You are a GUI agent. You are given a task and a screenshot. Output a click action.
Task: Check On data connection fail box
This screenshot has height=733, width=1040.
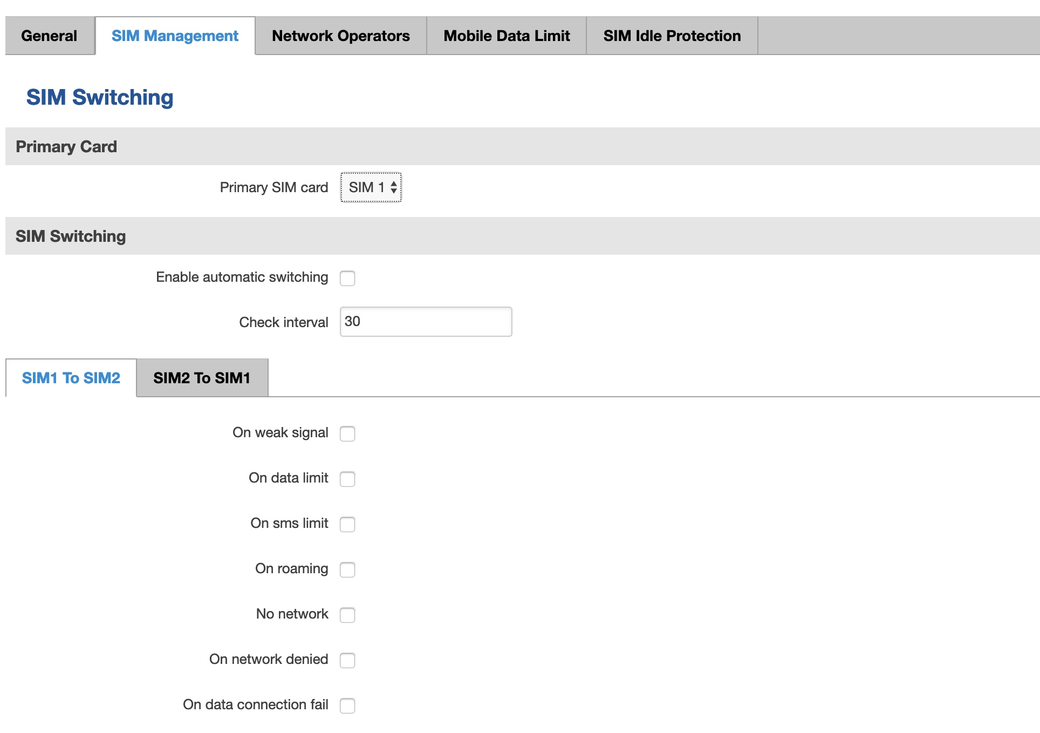[347, 705]
